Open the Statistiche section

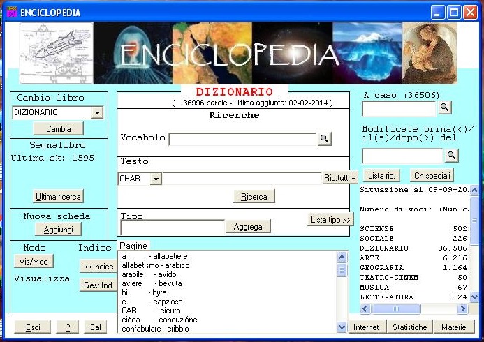pyautogui.click(x=409, y=327)
